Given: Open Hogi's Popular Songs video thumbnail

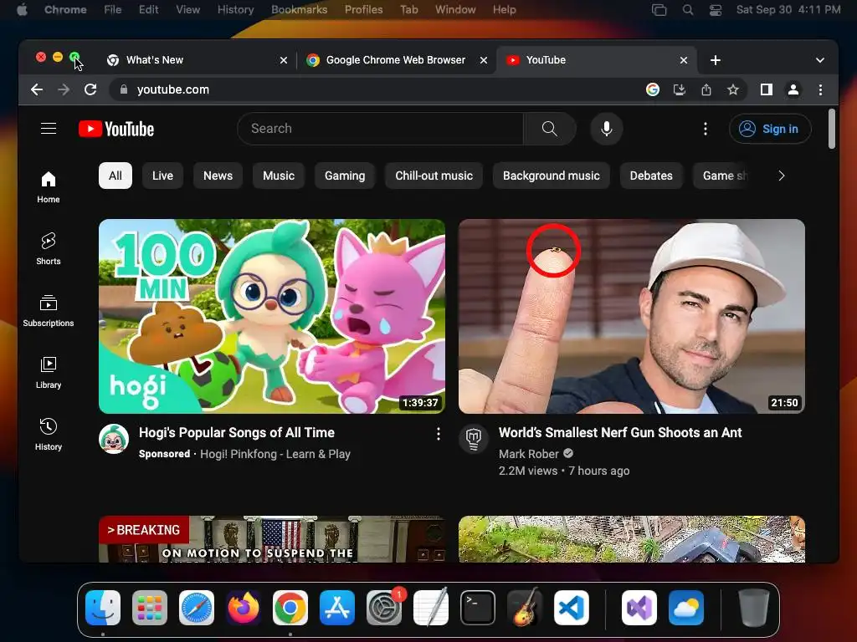Looking at the screenshot, I should click(272, 316).
